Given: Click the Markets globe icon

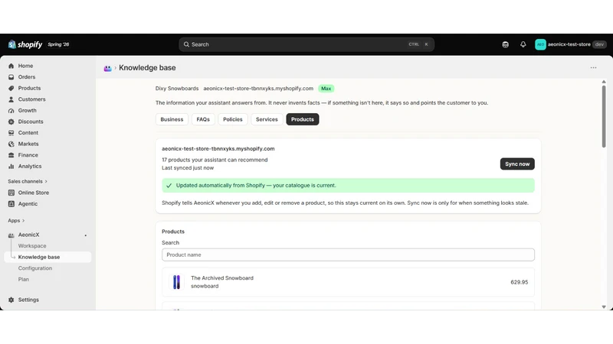Looking at the screenshot, I should (x=11, y=144).
